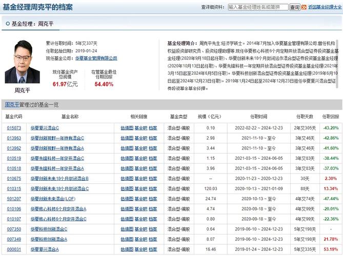Screen dimensions: 343x256
Task: Open fund 华夏先锋科技一年定开混合A
Action: [57, 168]
